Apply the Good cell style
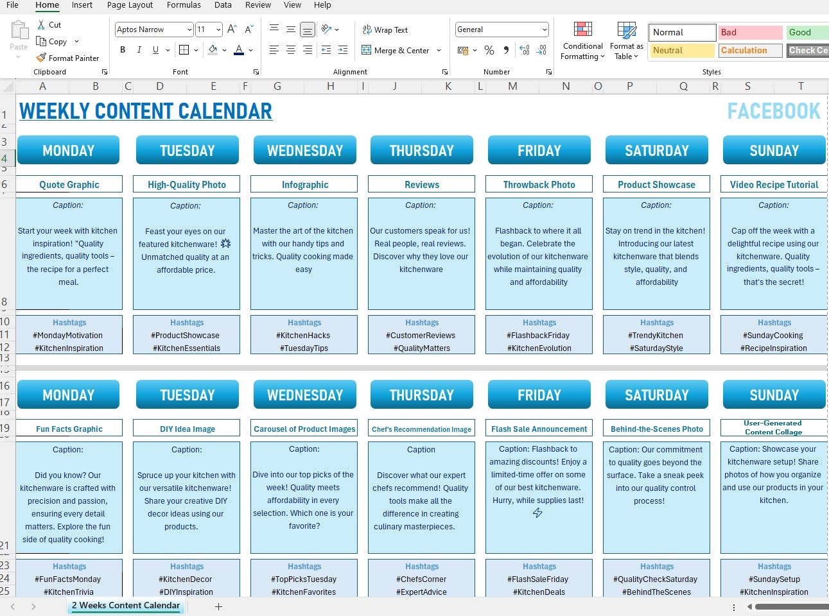The width and height of the screenshot is (829, 616). pyautogui.click(x=807, y=32)
